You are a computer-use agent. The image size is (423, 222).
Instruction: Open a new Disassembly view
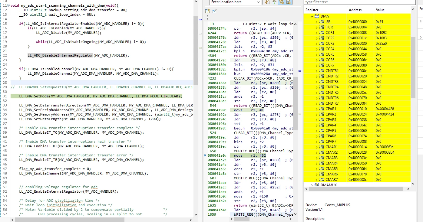tap(208, 11)
